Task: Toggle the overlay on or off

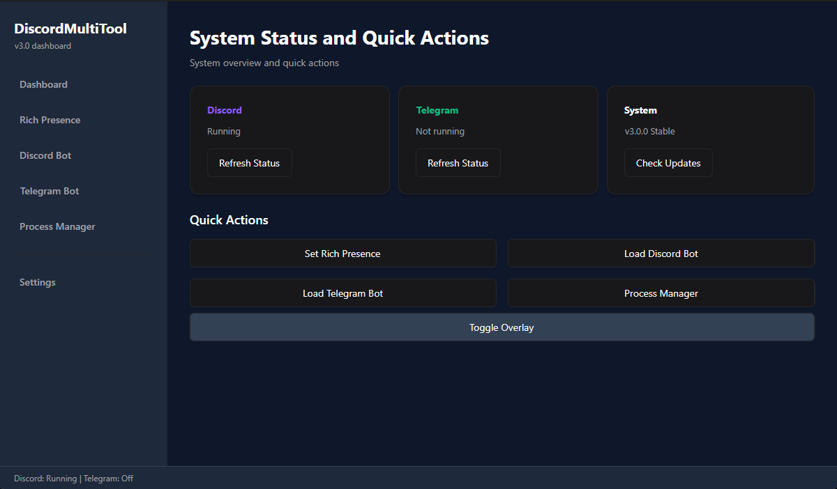Action: [x=502, y=327]
